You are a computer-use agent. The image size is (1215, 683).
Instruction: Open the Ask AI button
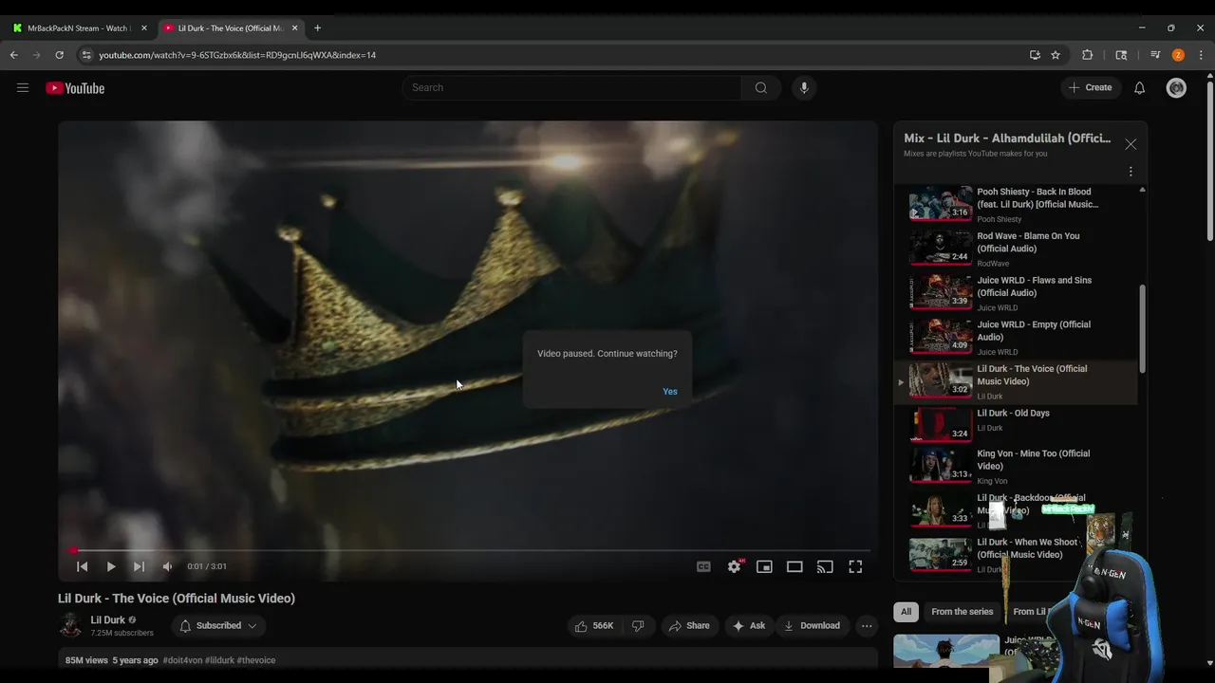tap(749, 626)
